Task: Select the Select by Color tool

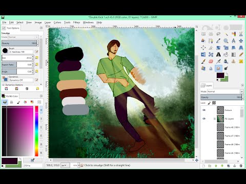Action: (234, 34)
